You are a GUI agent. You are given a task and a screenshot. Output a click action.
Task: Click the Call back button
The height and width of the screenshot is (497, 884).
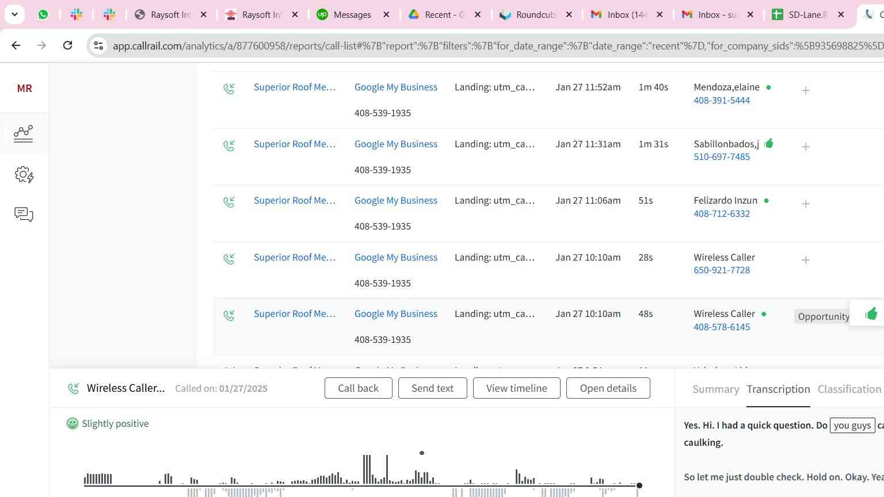358,388
